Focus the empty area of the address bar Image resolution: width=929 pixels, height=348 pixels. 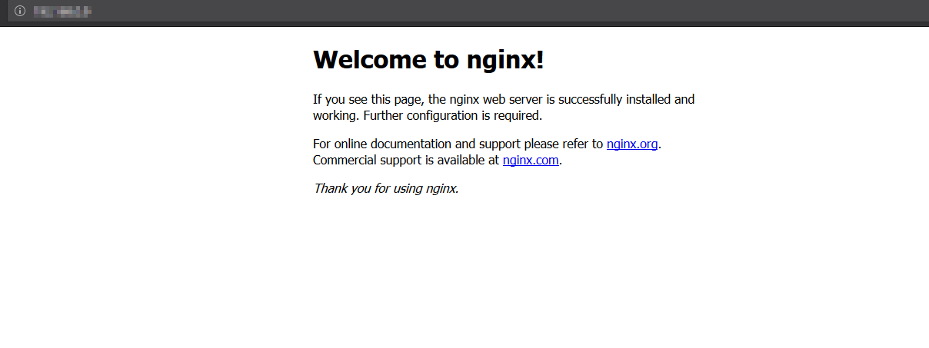point(508,11)
